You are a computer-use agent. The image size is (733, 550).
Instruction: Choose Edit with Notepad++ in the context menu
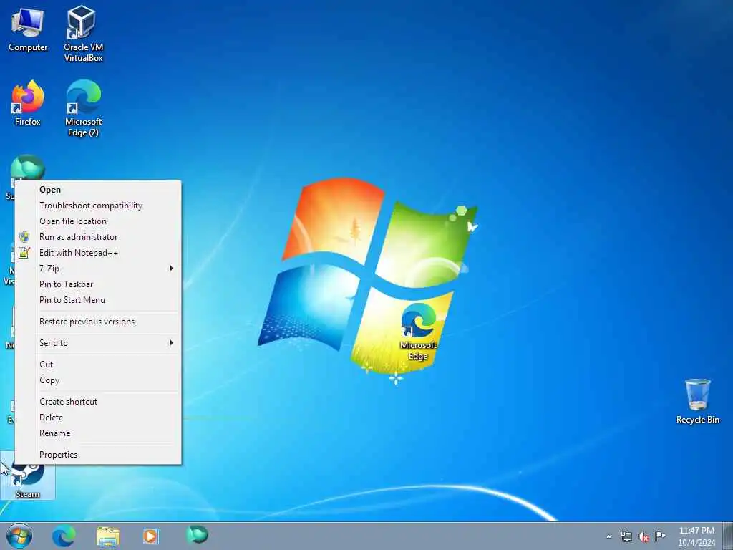(98, 253)
